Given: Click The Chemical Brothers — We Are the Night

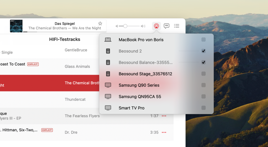Looking at the screenshot, I should pyautogui.click(x=65, y=28).
